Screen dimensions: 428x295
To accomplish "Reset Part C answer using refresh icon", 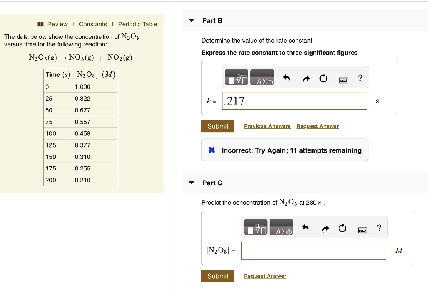I will click(x=342, y=227).
